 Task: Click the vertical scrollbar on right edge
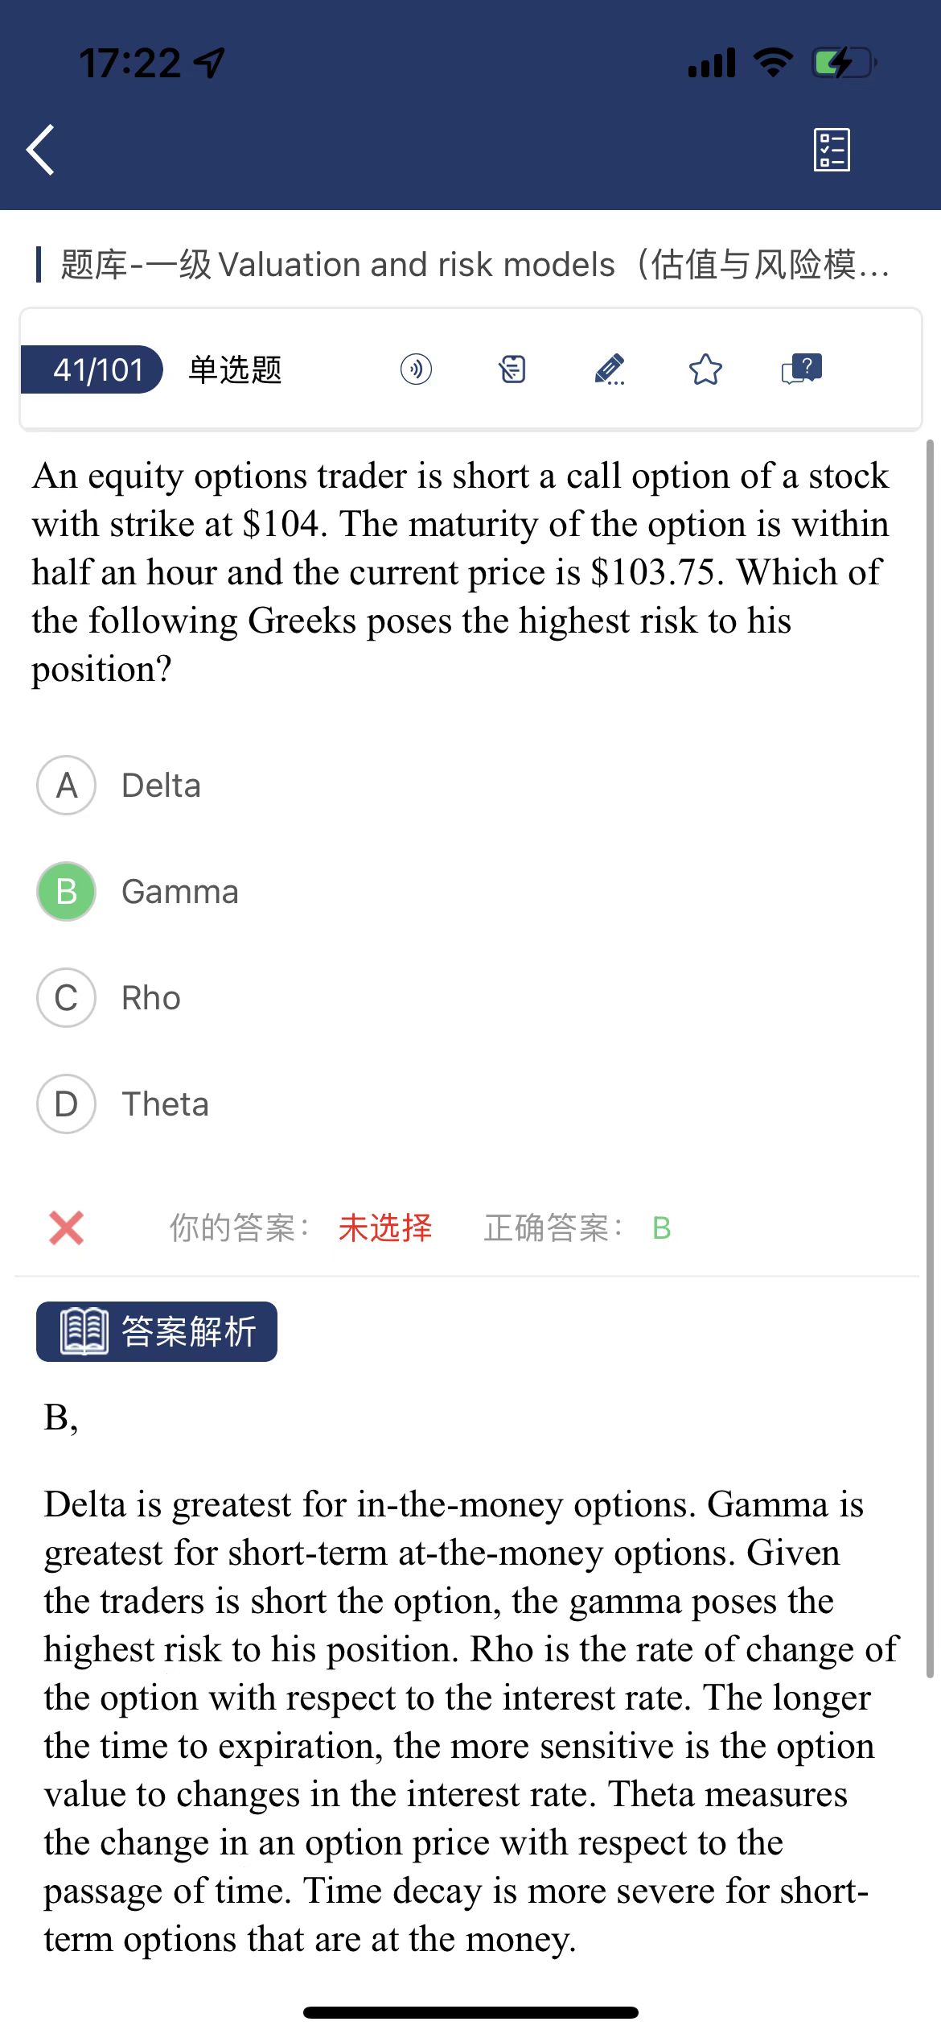[930, 1046]
